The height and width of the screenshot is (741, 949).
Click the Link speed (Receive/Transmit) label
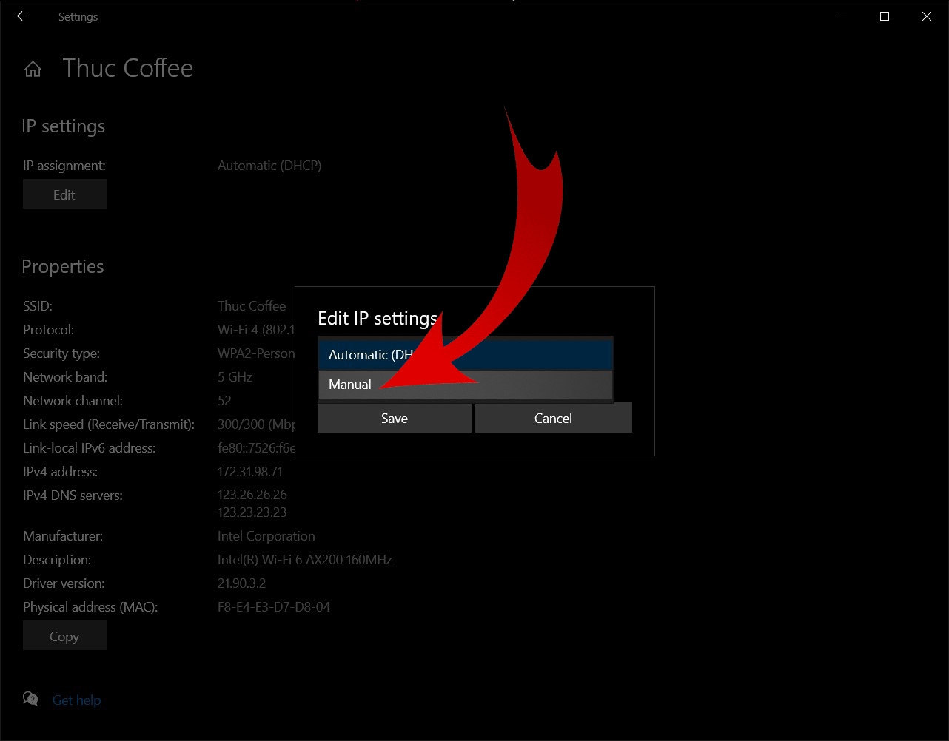tap(109, 424)
